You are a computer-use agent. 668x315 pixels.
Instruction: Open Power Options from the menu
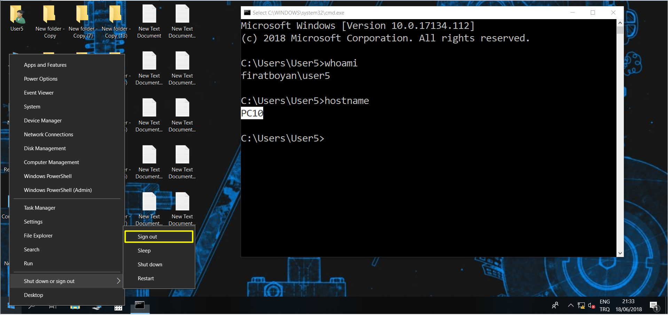point(67,79)
